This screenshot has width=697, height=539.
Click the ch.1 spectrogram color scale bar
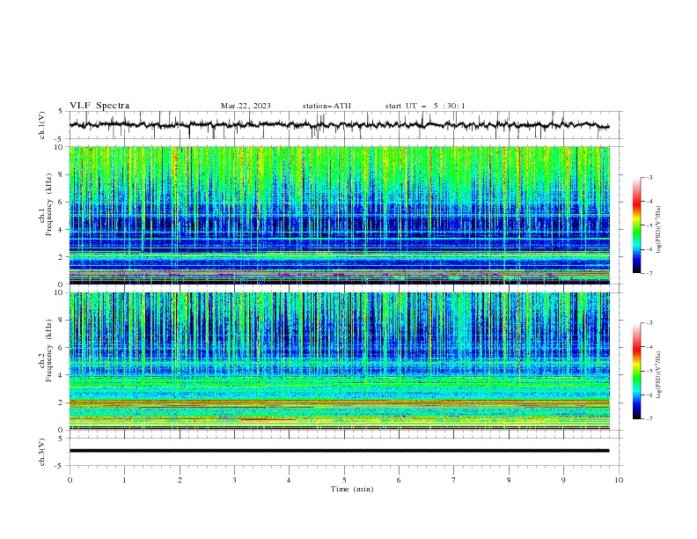tap(637, 225)
